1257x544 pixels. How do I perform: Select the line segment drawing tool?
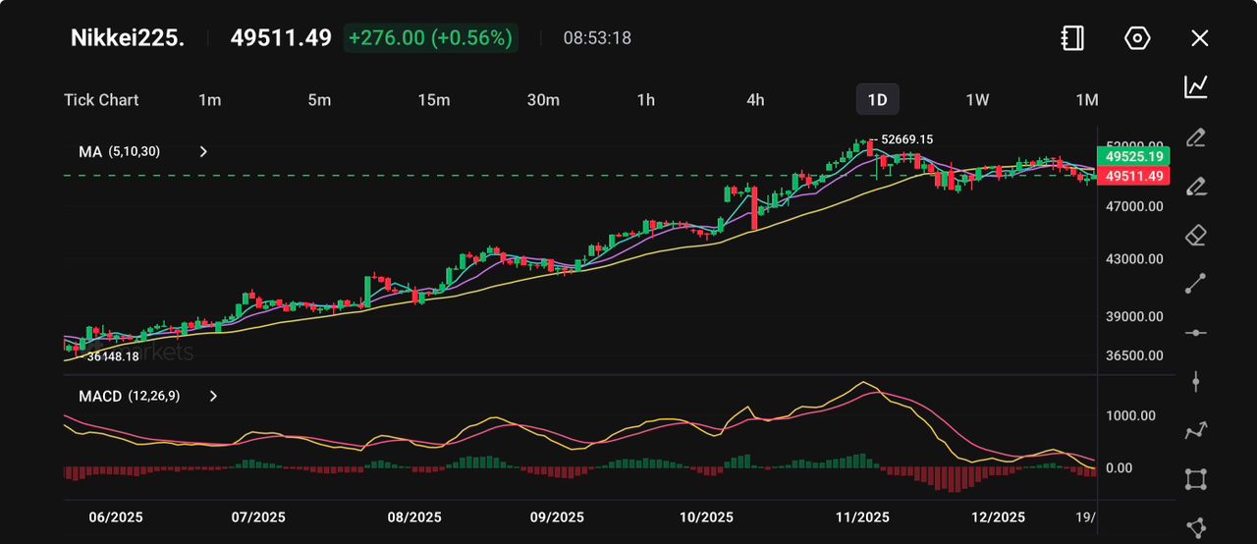click(1195, 284)
